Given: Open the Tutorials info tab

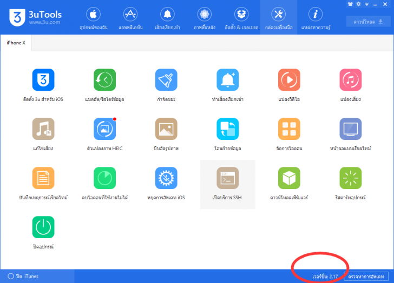Looking at the screenshot, I should coord(316,18).
